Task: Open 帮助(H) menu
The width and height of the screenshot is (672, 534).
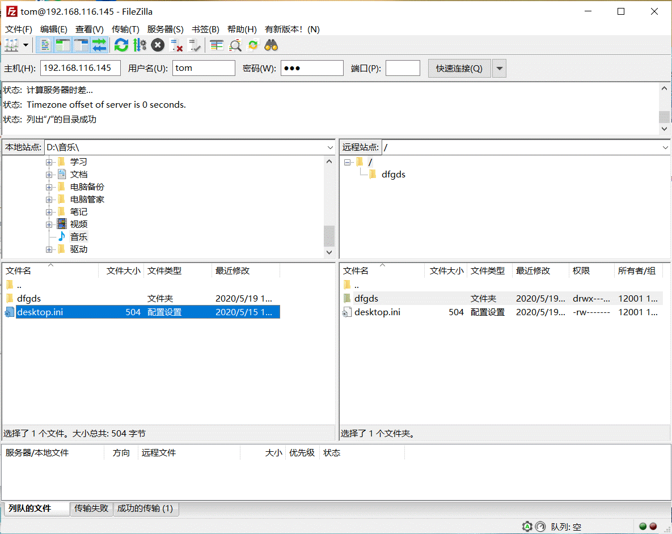Action: coord(242,29)
